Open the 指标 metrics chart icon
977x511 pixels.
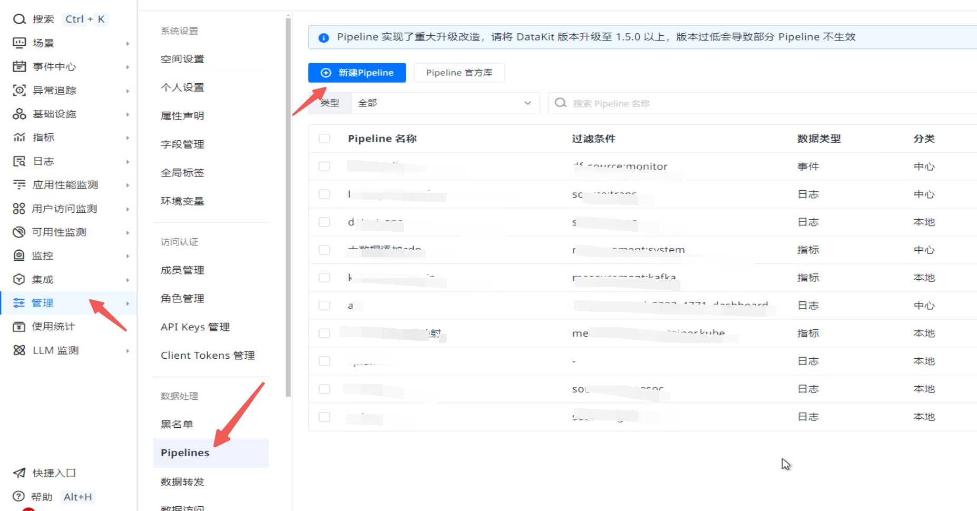(x=19, y=137)
